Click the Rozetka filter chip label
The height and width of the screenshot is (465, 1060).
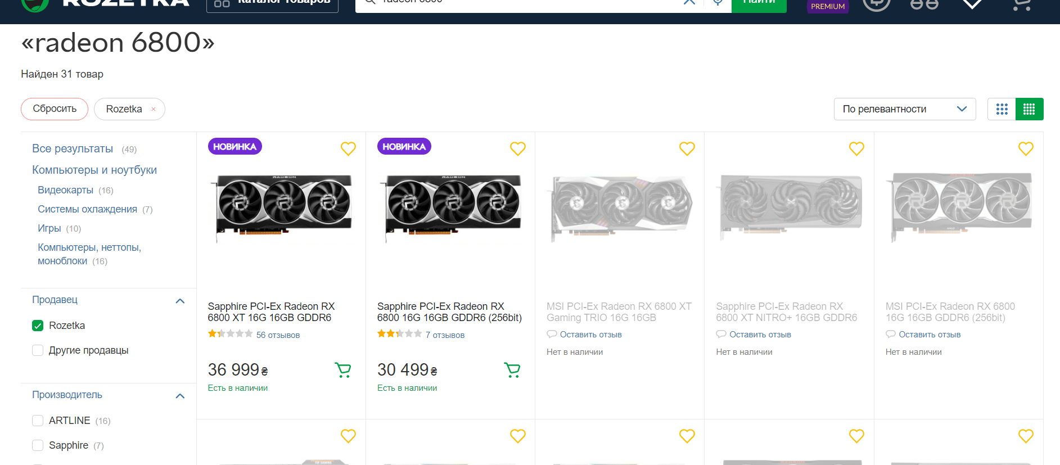[124, 109]
